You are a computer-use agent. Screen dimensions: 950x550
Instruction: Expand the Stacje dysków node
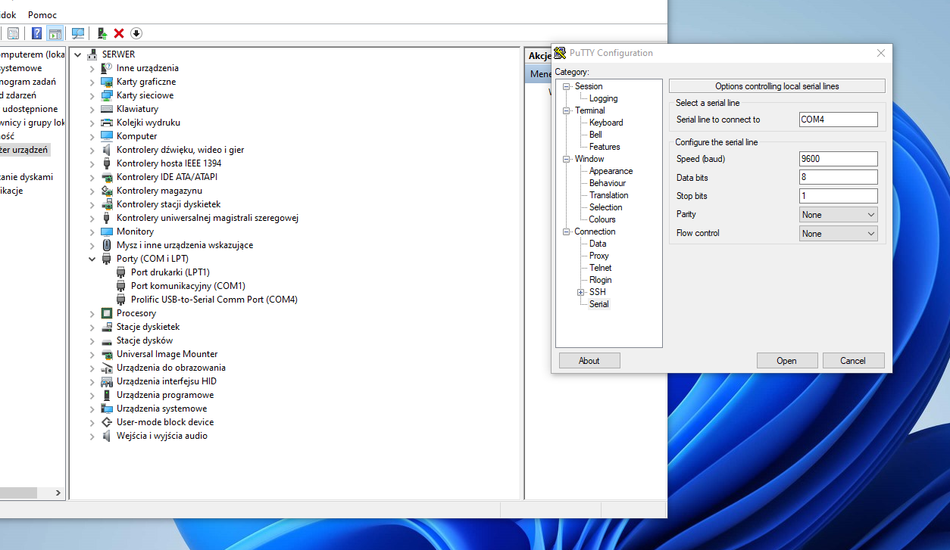click(x=92, y=340)
